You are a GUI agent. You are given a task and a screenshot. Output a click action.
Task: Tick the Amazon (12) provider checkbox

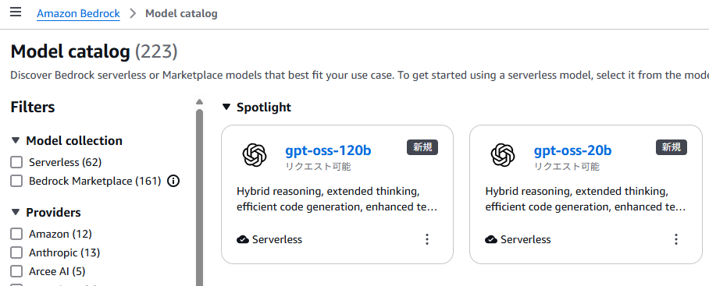pyautogui.click(x=16, y=234)
